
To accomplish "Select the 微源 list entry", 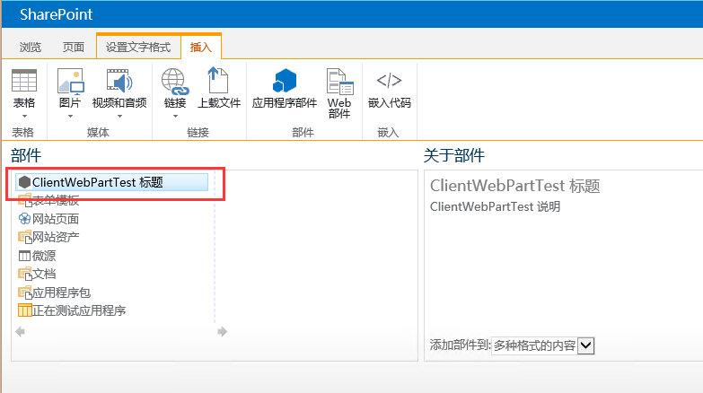I will 44,256.
